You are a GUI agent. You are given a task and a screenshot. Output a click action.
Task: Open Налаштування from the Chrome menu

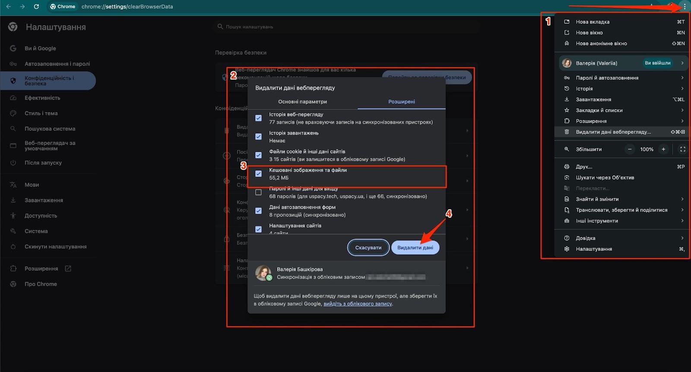[x=622, y=249]
